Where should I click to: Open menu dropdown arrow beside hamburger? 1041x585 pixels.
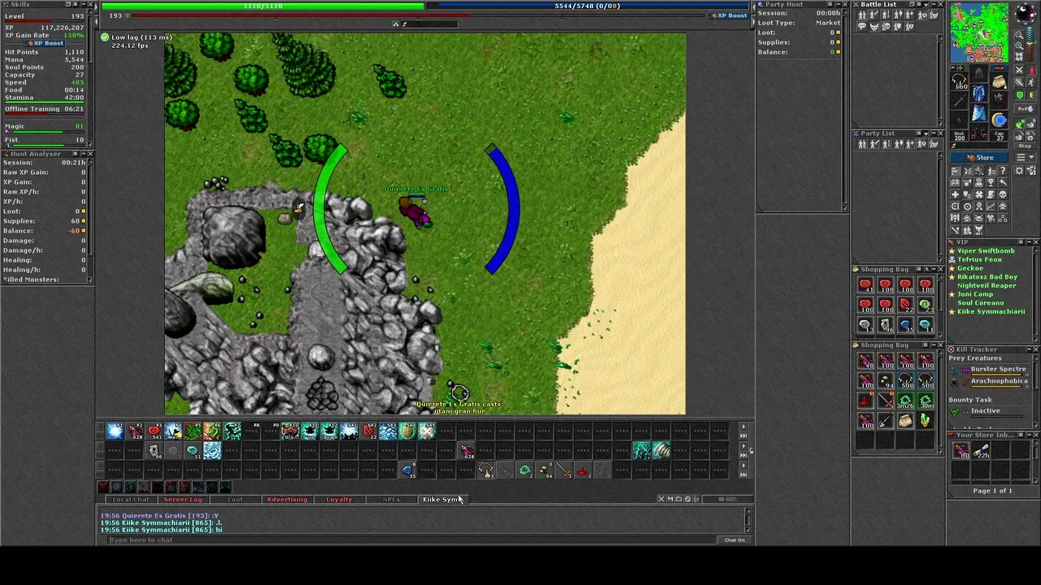[x=1031, y=157]
